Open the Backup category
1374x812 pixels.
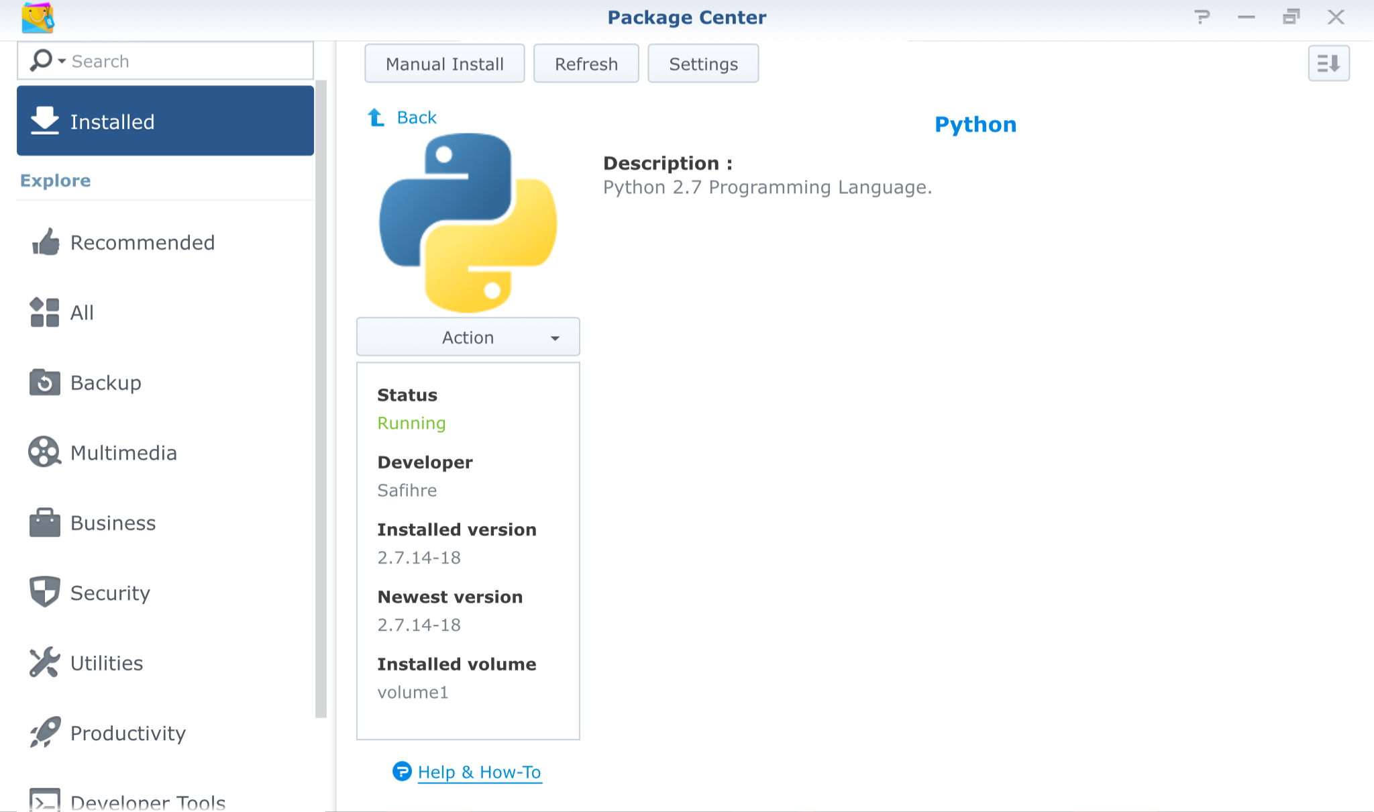(x=165, y=383)
